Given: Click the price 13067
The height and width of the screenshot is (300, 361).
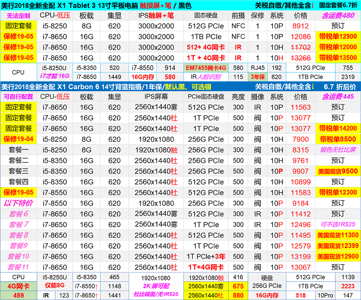Looking at the screenshot, I should pyautogui.click(x=301, y=267).
